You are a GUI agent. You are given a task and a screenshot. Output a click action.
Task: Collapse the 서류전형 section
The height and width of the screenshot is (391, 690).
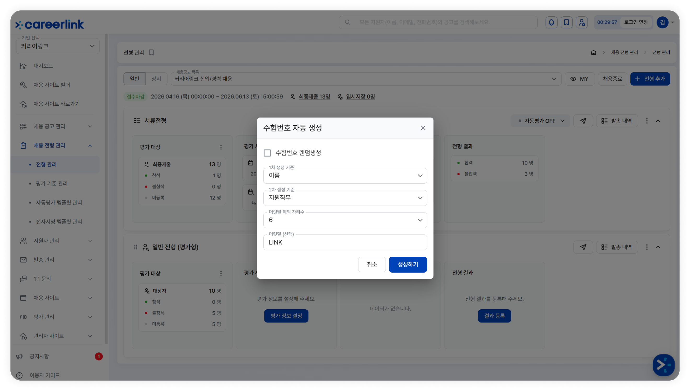coord(658,121)
